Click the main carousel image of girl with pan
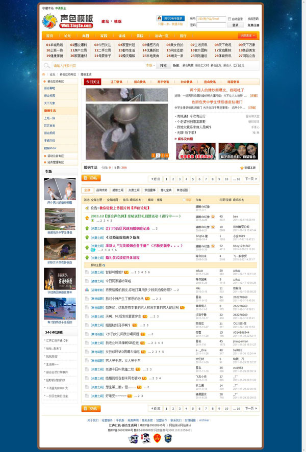 [126, 131]
